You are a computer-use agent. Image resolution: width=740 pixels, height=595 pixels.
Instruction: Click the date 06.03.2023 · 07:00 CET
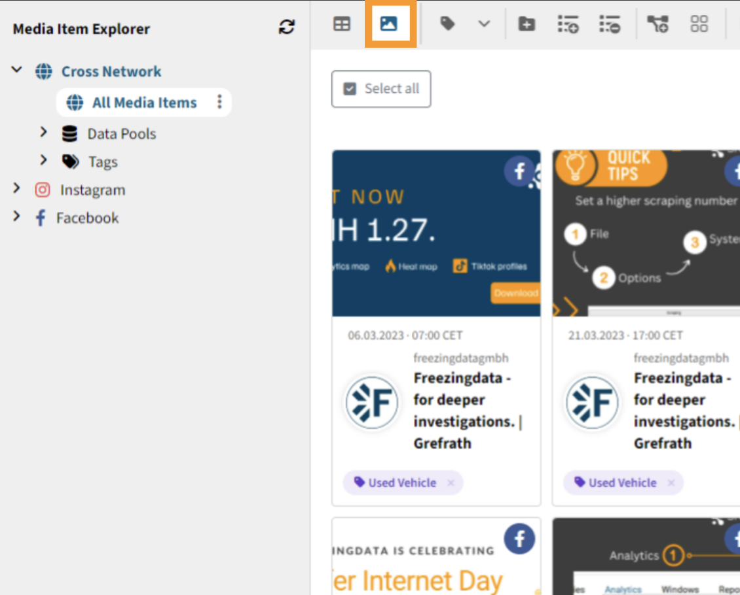pos(405,335)
